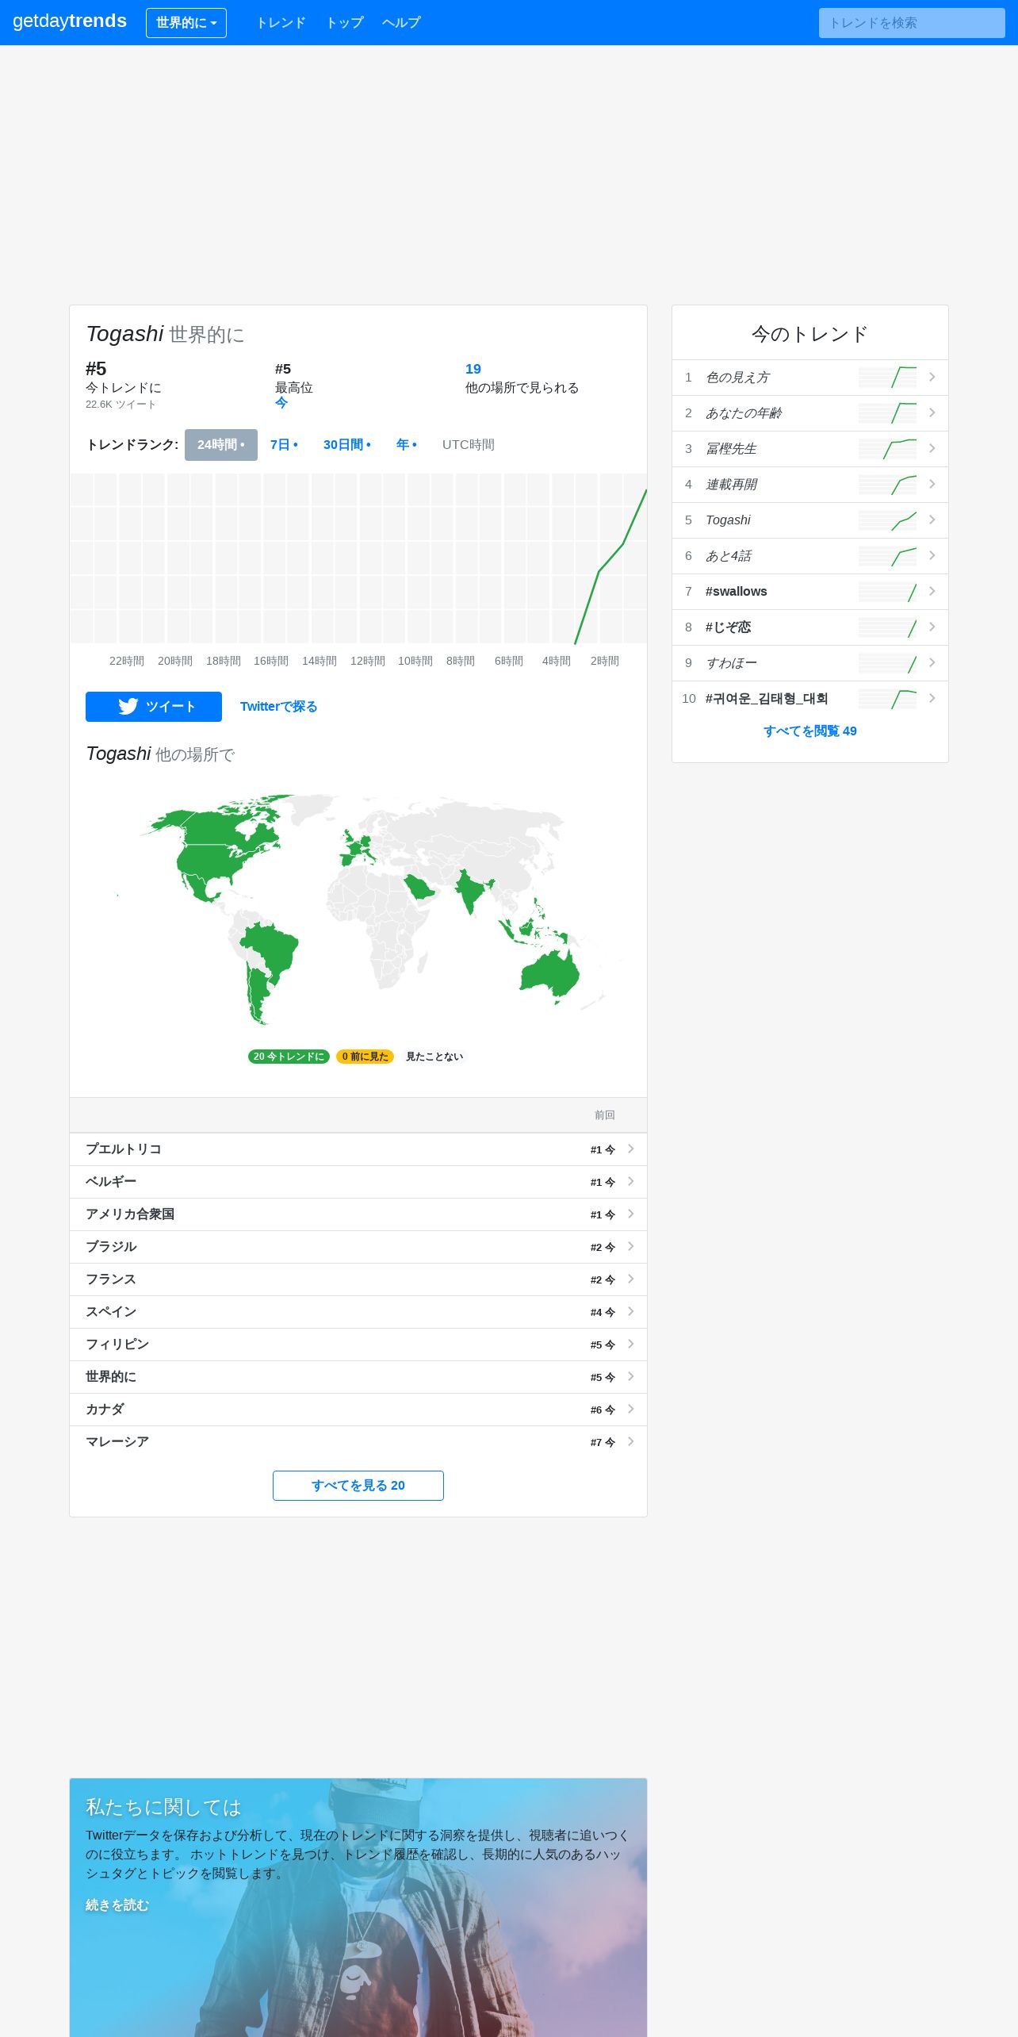Open trend 冨樫先生
The width and height of the screenshot is (1018, 2037).
pyautogui.click(x=731, y=449)
